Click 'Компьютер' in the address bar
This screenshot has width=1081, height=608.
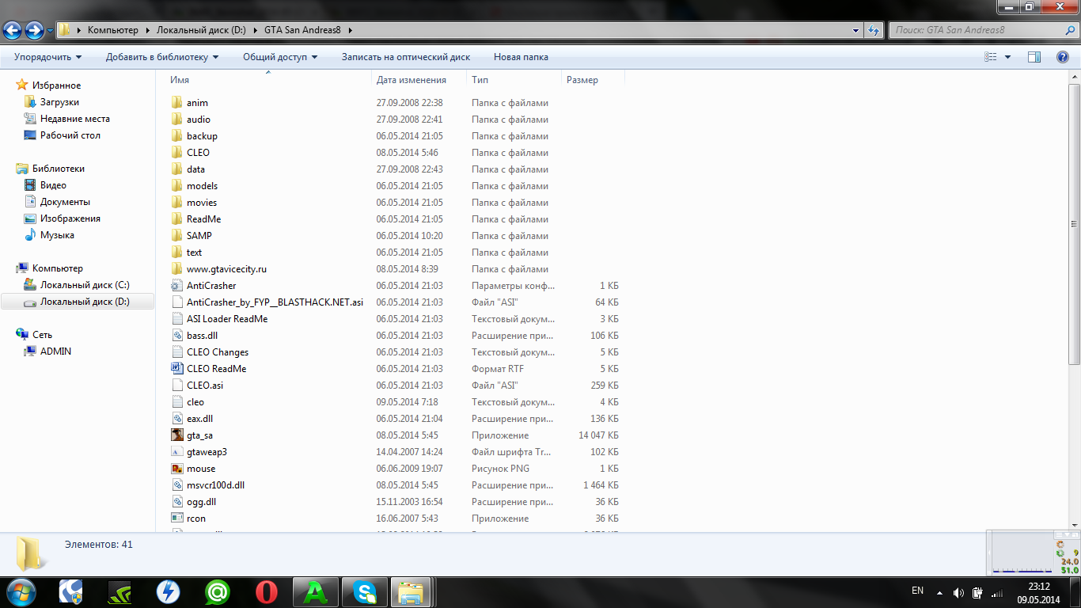(x=112, y=30)
